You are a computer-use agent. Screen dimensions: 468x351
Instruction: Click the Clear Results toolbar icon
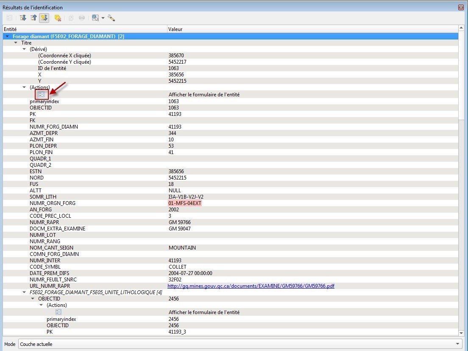(x=58, y=18)
